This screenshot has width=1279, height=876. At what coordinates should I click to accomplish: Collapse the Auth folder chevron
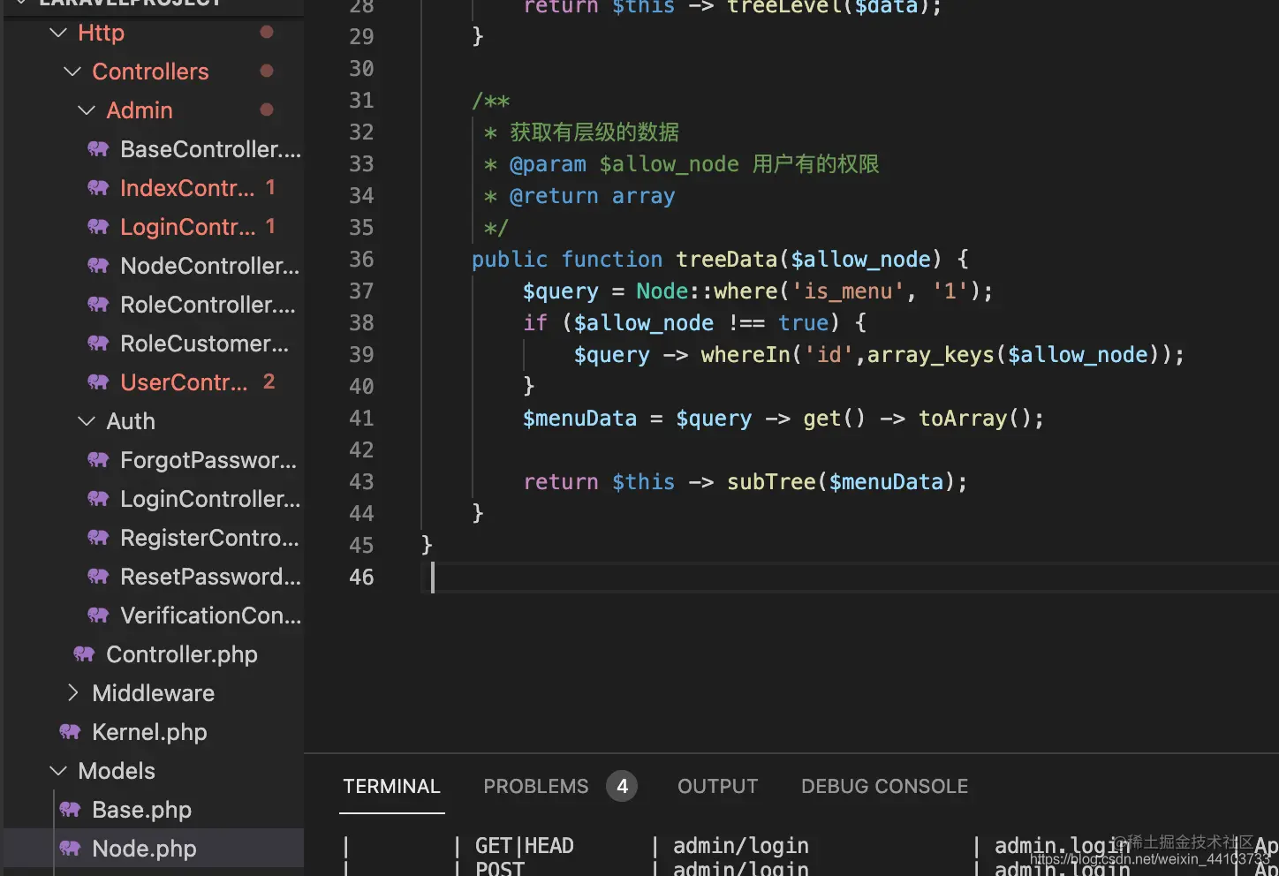[87, 421]
